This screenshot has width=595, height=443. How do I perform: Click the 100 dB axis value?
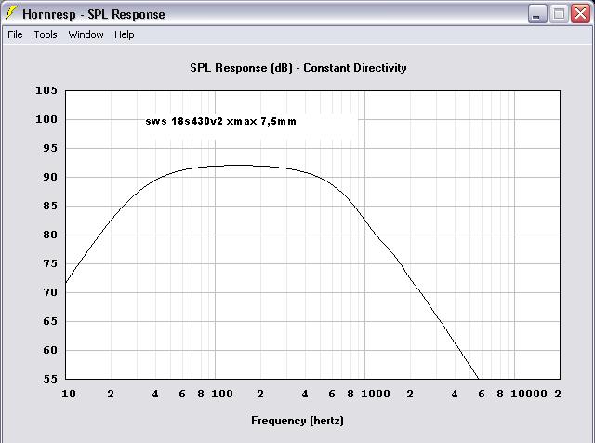pos(46,119)
